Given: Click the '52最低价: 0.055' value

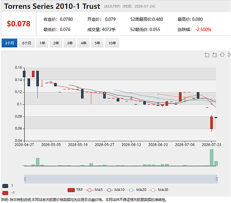Looking at the screenshot, I should 145,30.
